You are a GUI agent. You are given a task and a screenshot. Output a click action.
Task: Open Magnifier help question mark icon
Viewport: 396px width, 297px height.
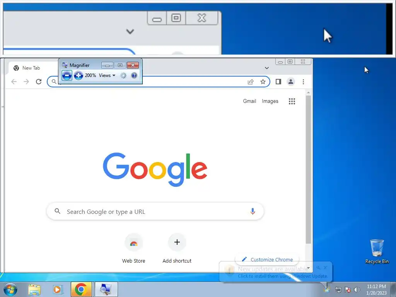click(x=134, y=75)
